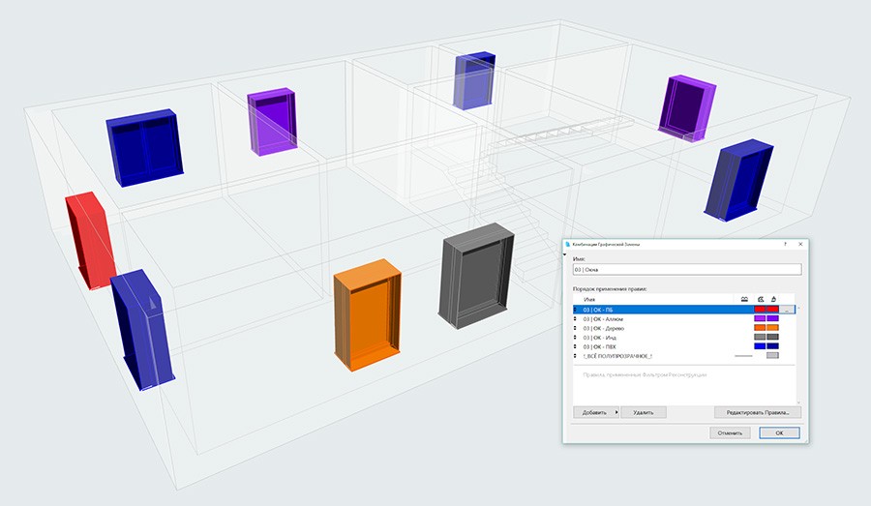Confirm the dialog with OK
This screenshot has height=506, width=871.
click(779, 432)
